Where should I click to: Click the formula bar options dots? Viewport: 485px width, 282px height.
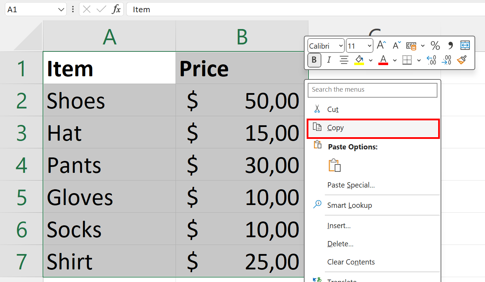(x=73, y=9)
